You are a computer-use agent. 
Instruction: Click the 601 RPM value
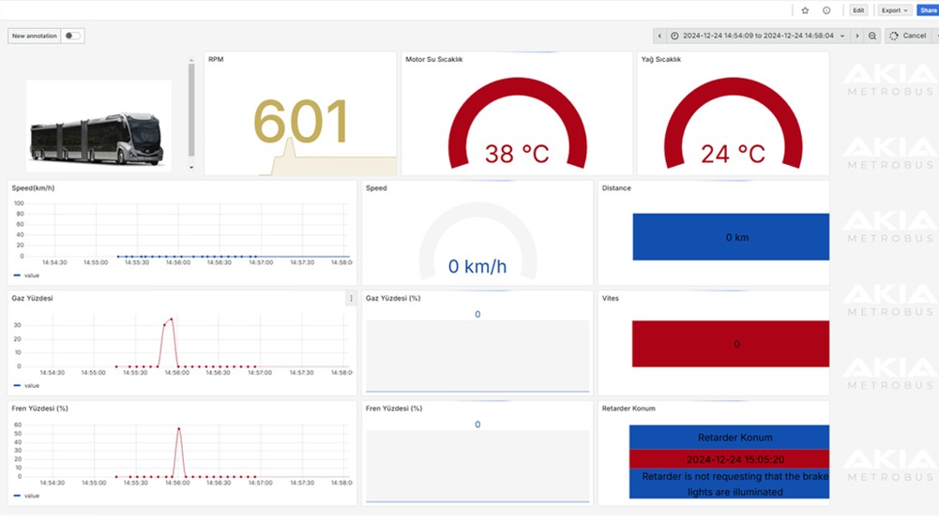pos(300,122)
